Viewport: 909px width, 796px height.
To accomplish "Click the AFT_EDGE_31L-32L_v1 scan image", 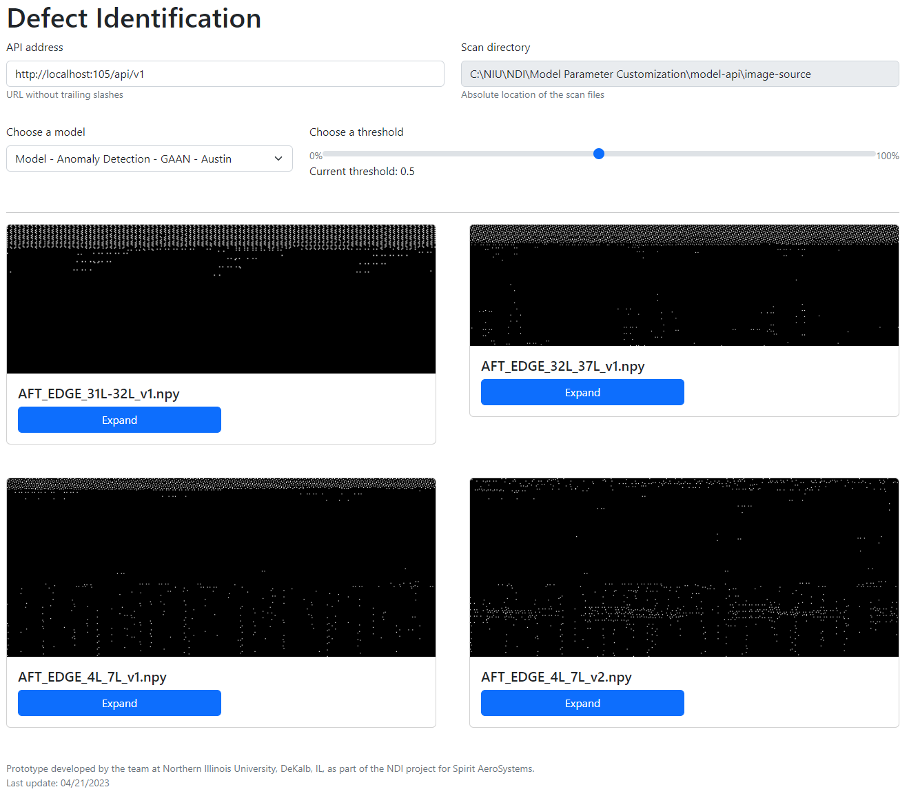I will (x=221, y=299).
